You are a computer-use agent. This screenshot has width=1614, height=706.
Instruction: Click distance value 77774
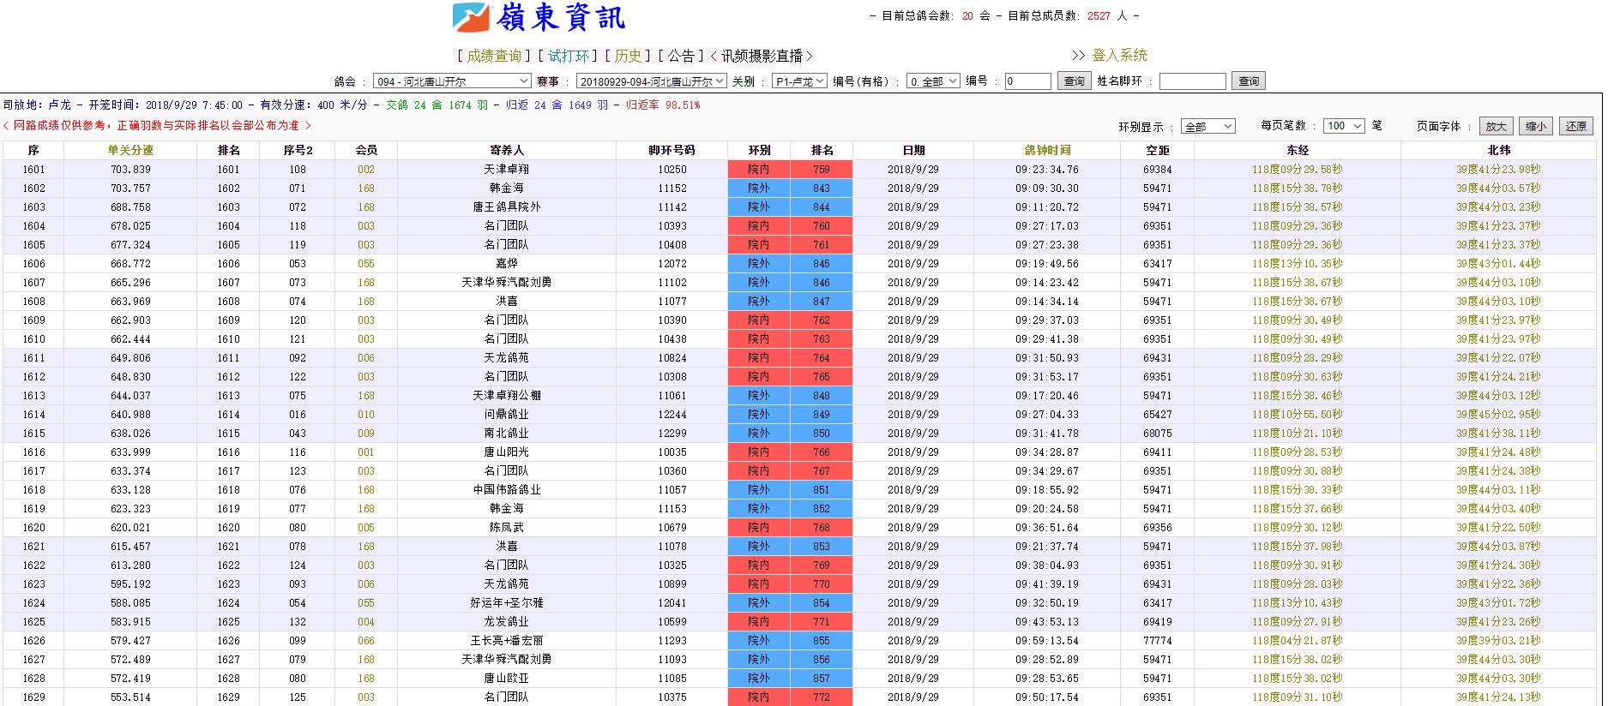1157,641
